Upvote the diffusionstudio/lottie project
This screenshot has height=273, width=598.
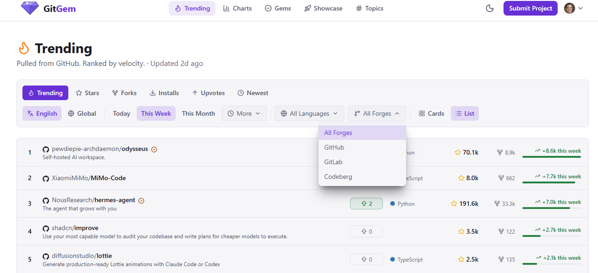coord(366,259)
